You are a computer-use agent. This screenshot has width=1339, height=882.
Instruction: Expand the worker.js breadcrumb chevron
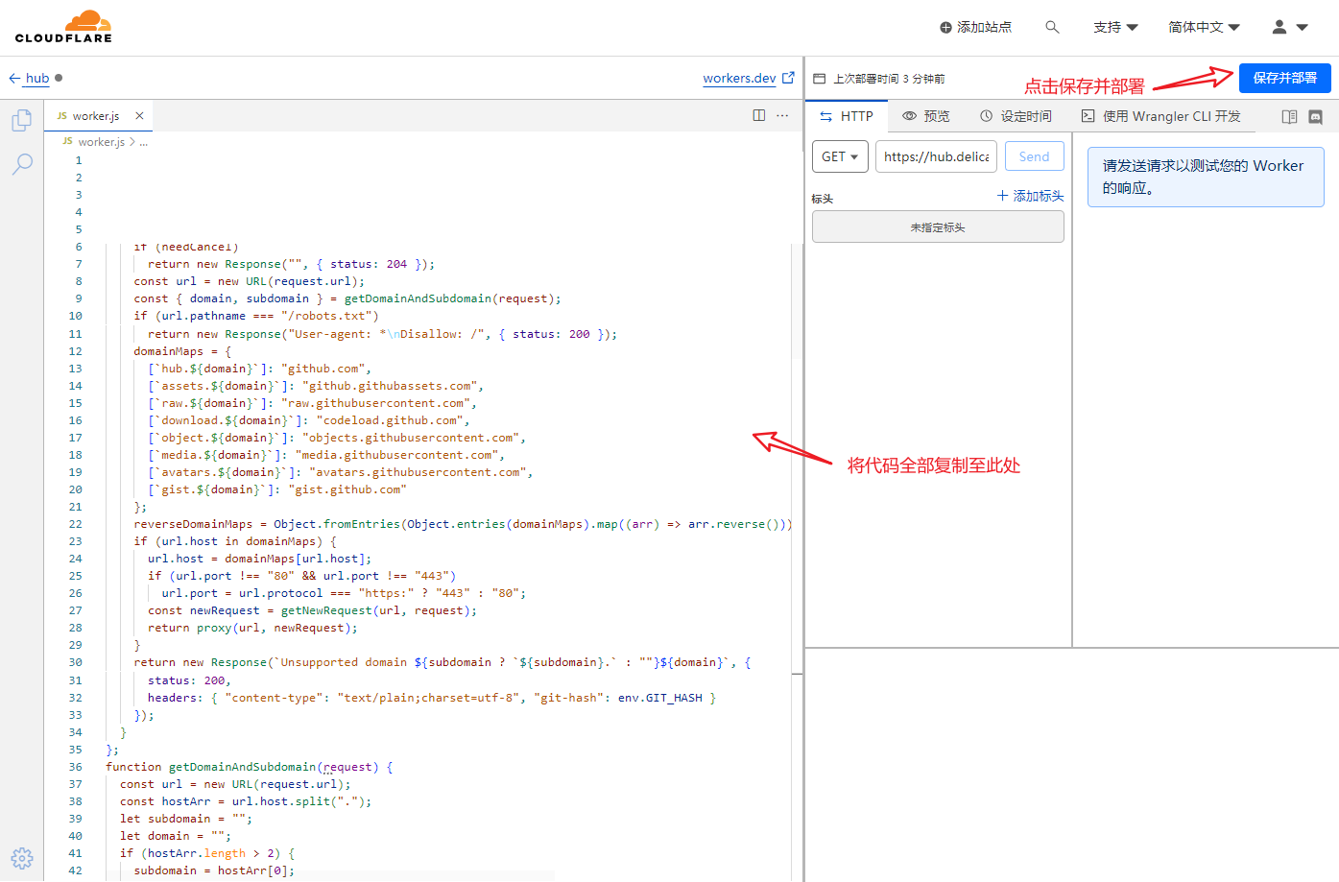click(132, 141)
